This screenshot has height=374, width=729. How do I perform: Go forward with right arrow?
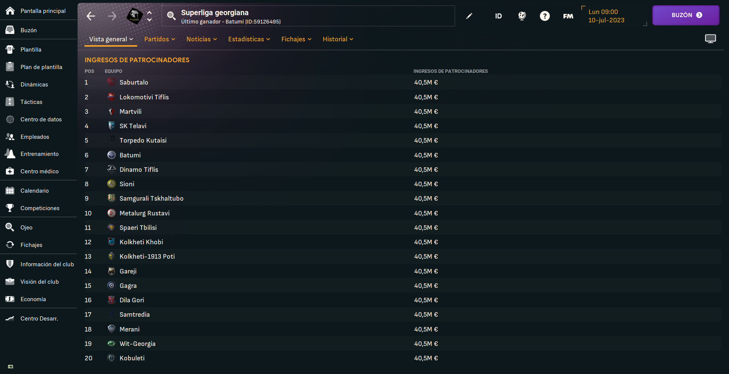coord(112,16)
